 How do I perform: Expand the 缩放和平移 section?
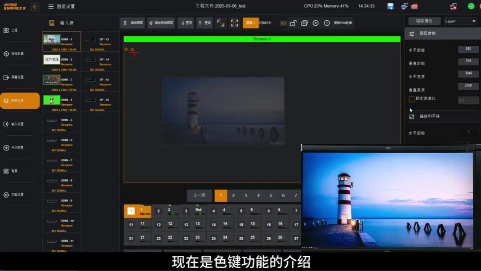(429, 116)
